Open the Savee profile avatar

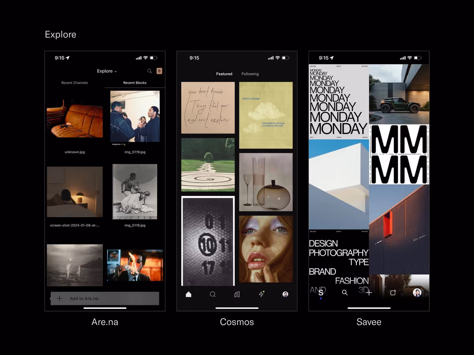click(x=417, y=293)
